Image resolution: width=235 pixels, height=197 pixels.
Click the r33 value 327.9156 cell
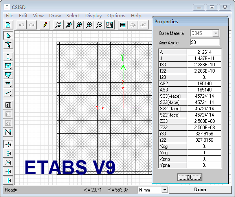(x=204, y=134)
